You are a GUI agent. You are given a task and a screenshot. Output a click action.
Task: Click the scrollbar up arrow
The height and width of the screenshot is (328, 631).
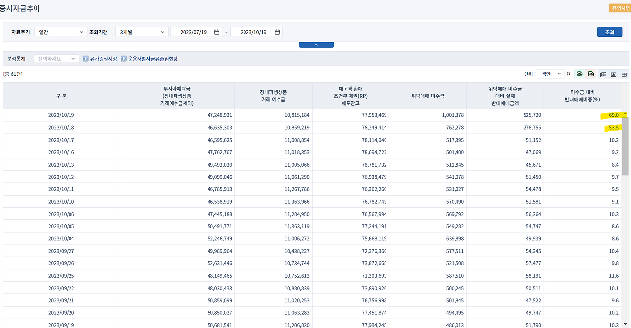[x=625, y=113]
